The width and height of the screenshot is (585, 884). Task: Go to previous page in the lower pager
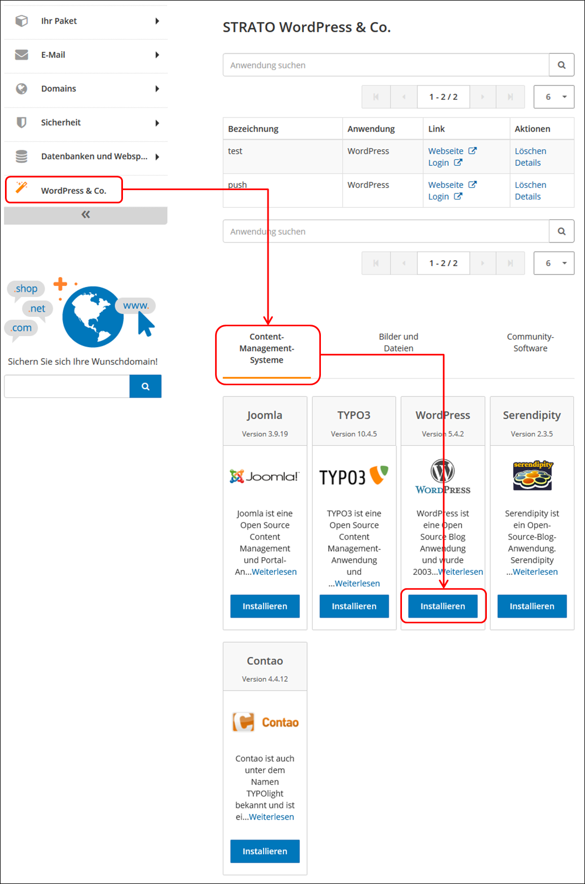coord(404,263)
